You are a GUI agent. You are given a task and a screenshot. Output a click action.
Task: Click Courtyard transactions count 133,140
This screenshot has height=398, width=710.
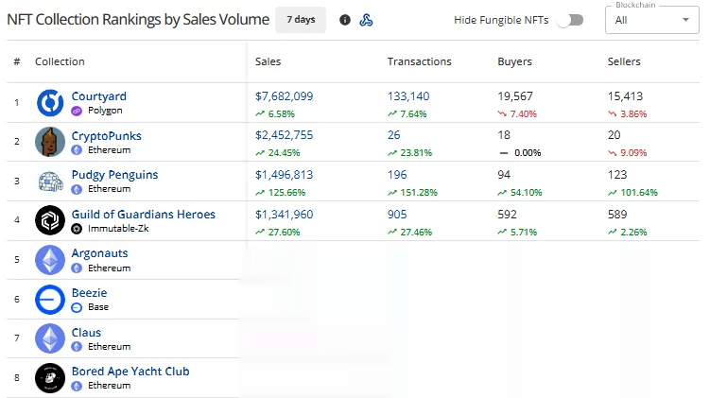pos(408,96)
